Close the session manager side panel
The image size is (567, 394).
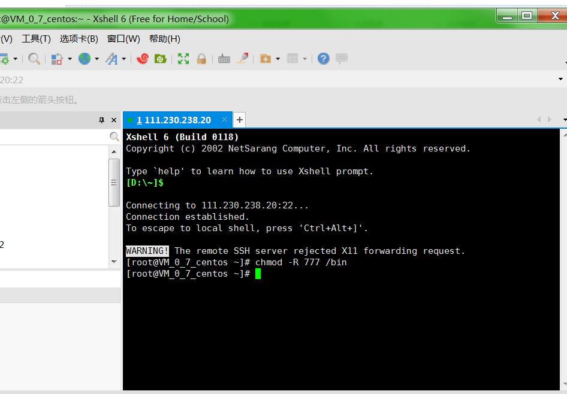(x=114, y=120)
